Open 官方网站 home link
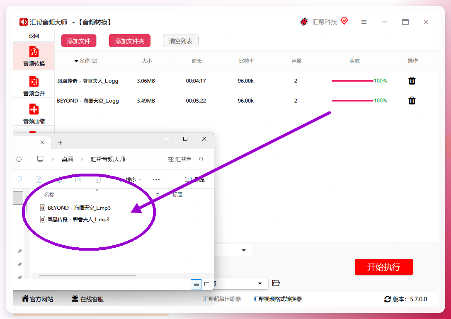This screenshot has height=319, width=451. click(x=37, y=299)
